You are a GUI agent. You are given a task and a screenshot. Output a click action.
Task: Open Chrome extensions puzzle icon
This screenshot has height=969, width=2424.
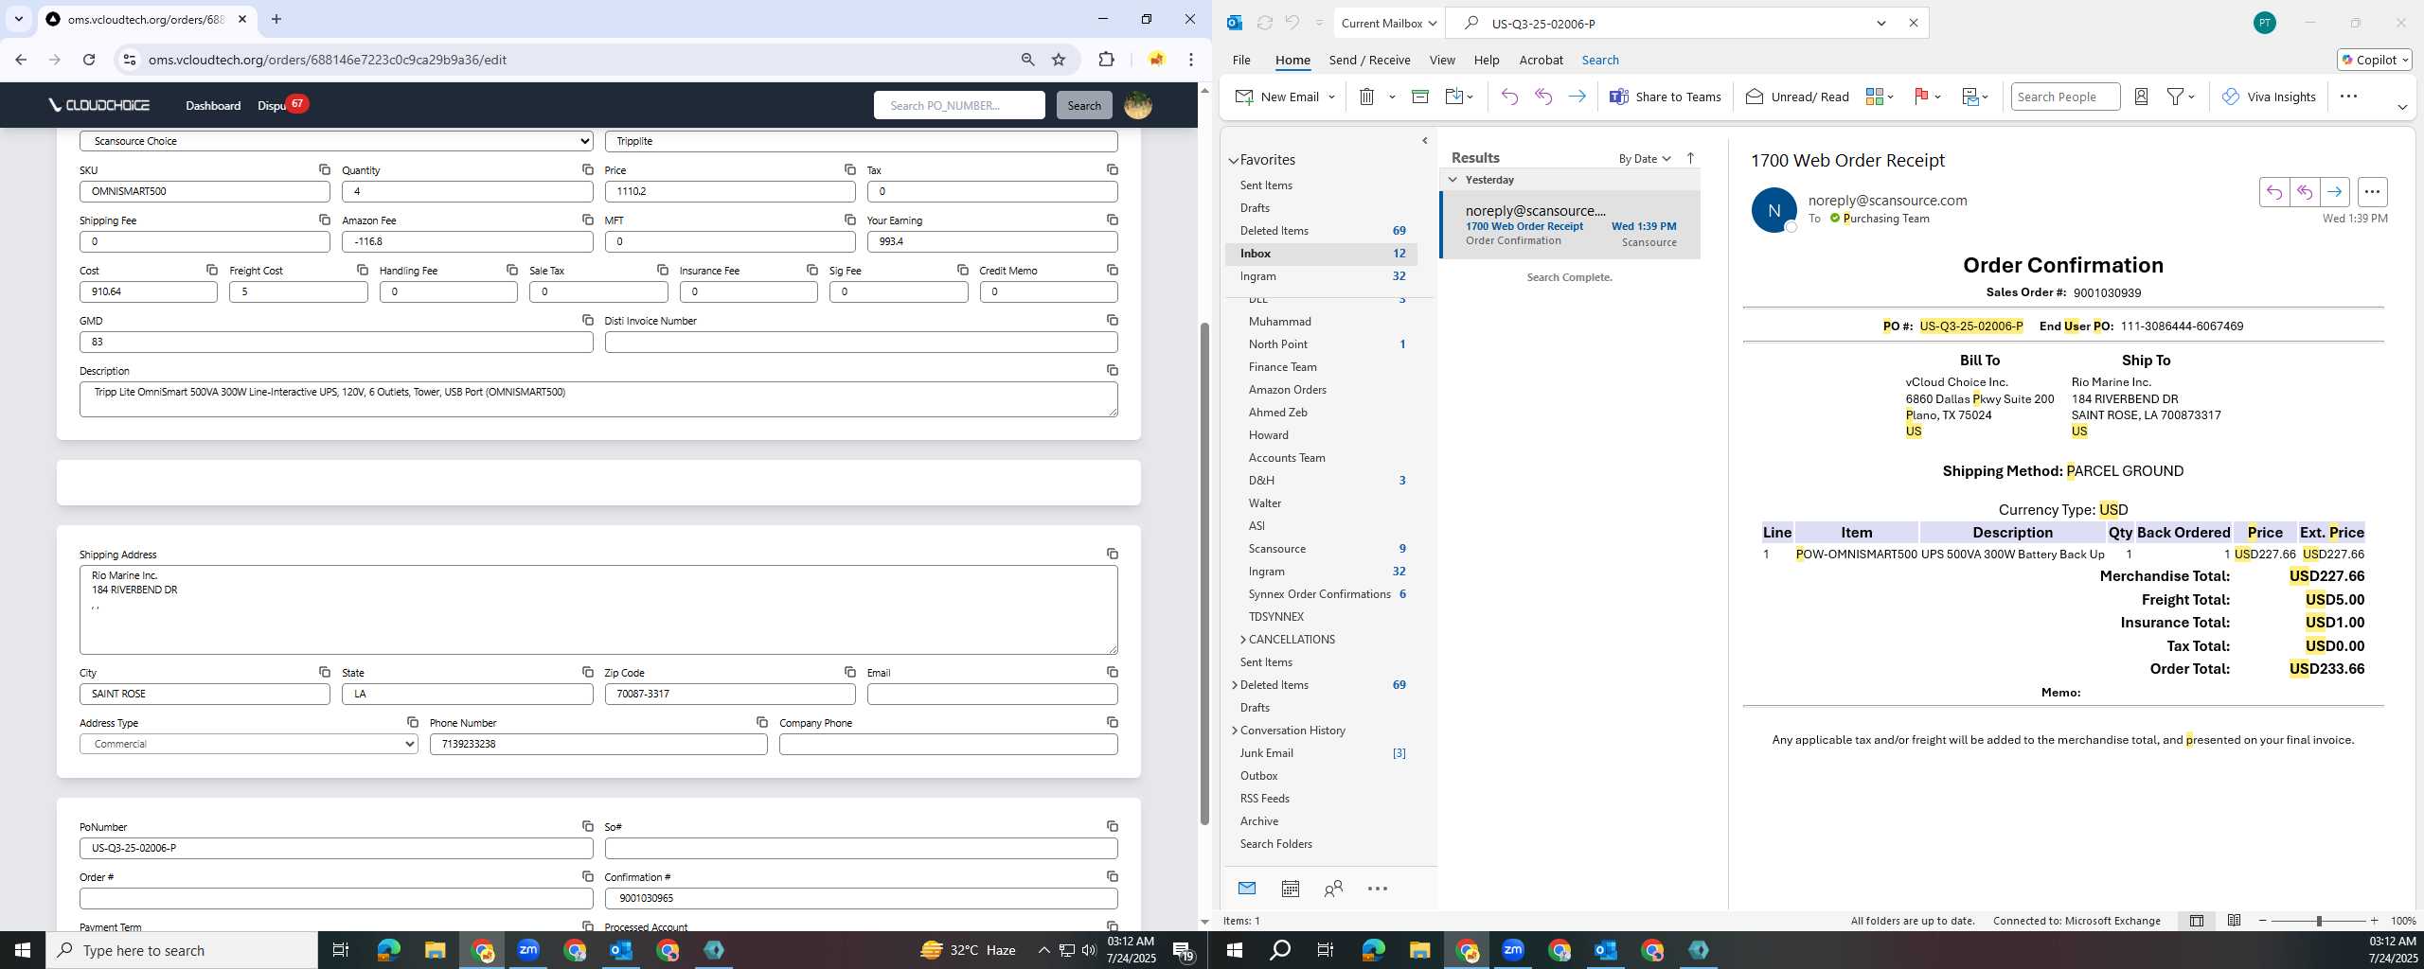click(1106, 60)
